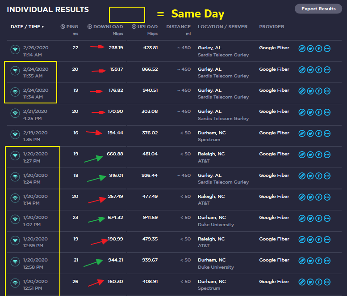Viewport: 347px width, 296px height.
Task: Click the INDIVIDUAL RESULTS heading
Action: [48, 9]
